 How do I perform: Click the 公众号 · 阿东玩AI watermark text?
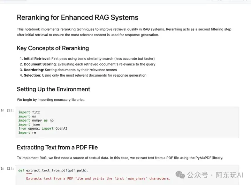(x=215, y=175)
